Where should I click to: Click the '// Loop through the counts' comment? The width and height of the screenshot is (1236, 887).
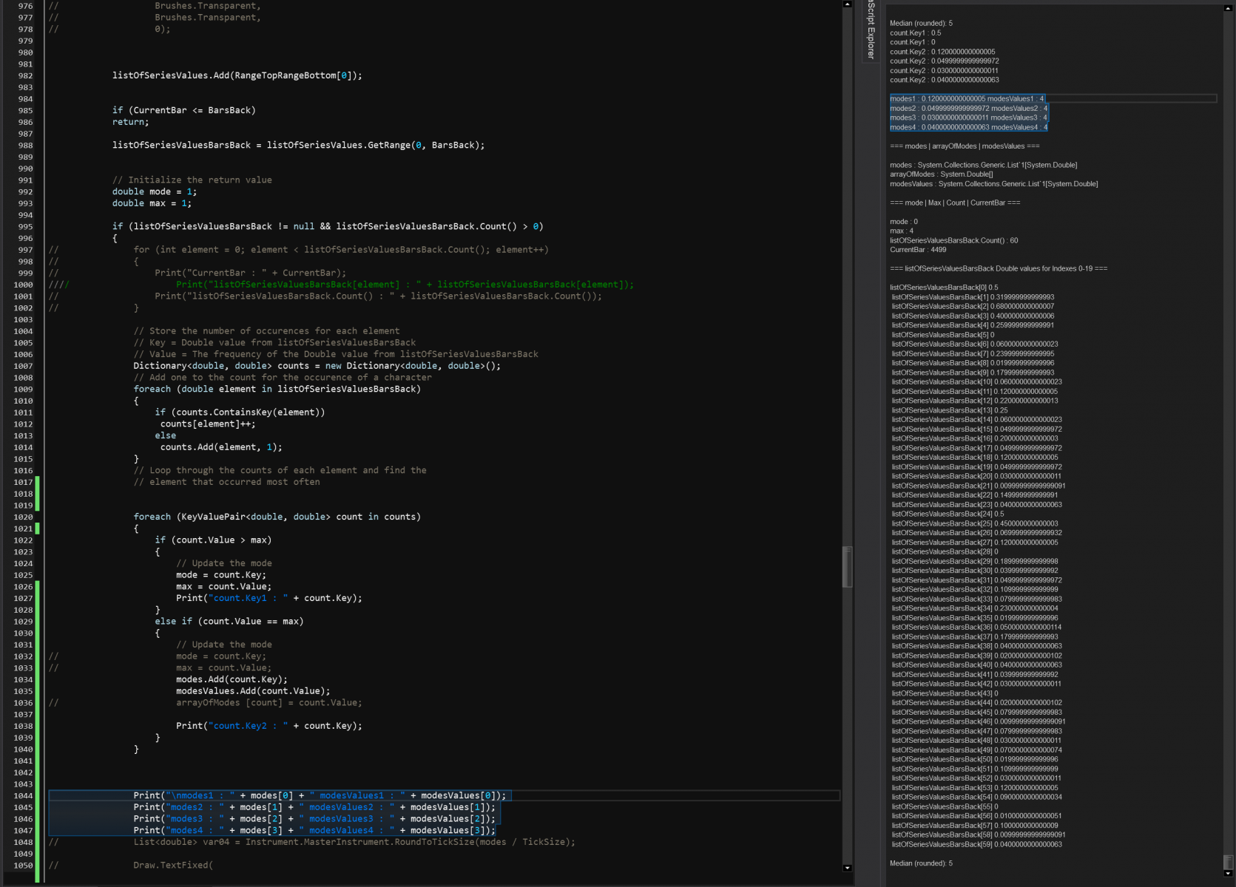click(x=280, y=470)
